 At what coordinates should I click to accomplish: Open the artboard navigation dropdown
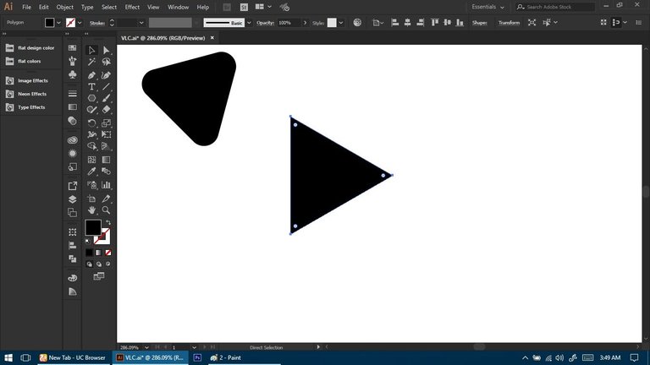pos(194,347)
